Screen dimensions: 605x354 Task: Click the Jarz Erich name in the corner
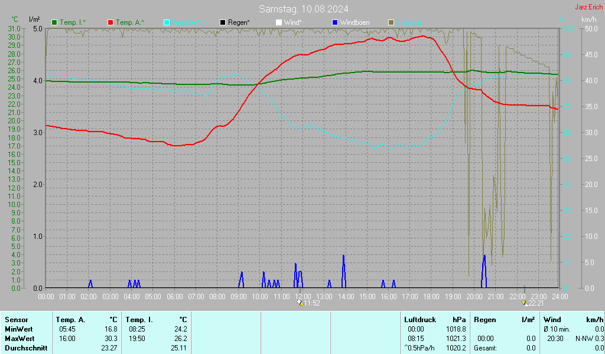(x=589, y=7)
